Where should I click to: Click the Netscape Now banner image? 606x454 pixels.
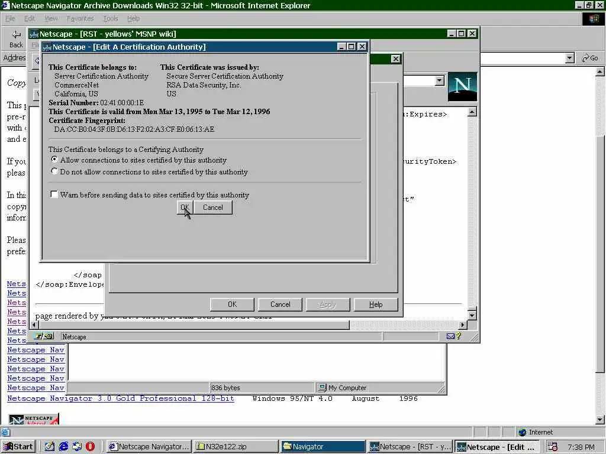click(34, 419)
